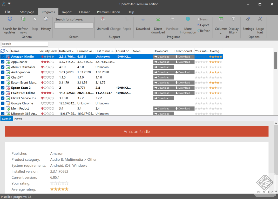
Task: Click the Settings gear icon in Options group
Action: [x=248, y=19]
